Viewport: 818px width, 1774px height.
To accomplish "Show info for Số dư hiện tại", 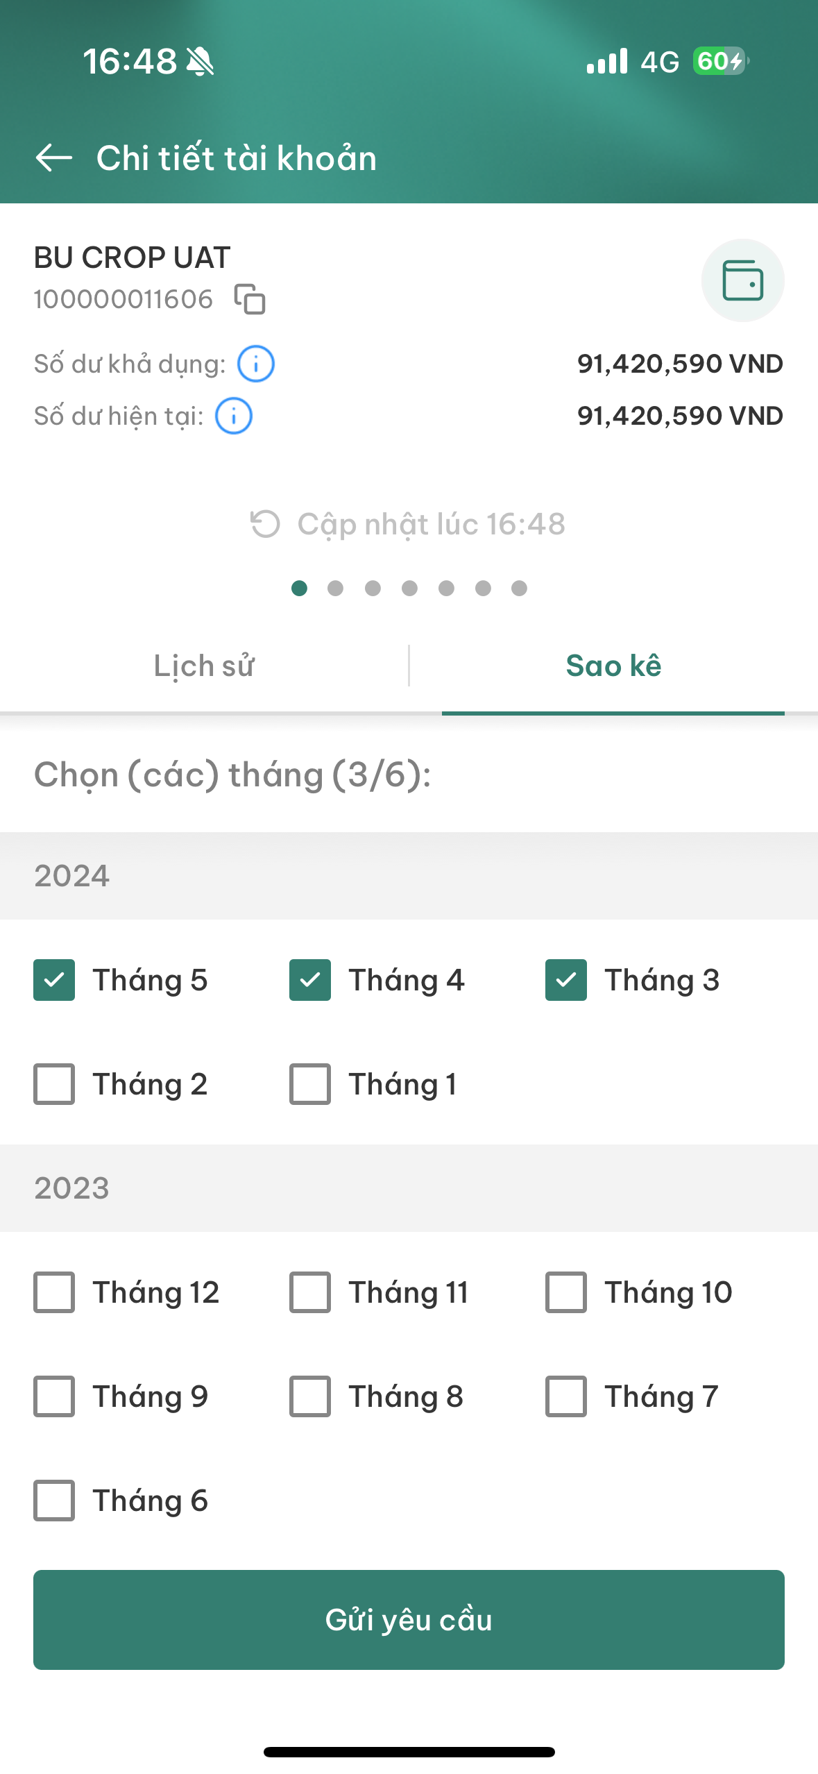I will coord(234,416).
